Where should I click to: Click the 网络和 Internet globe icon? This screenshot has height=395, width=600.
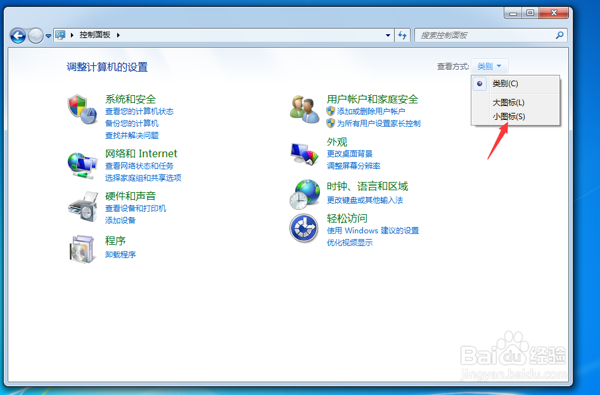coord(81,165)
